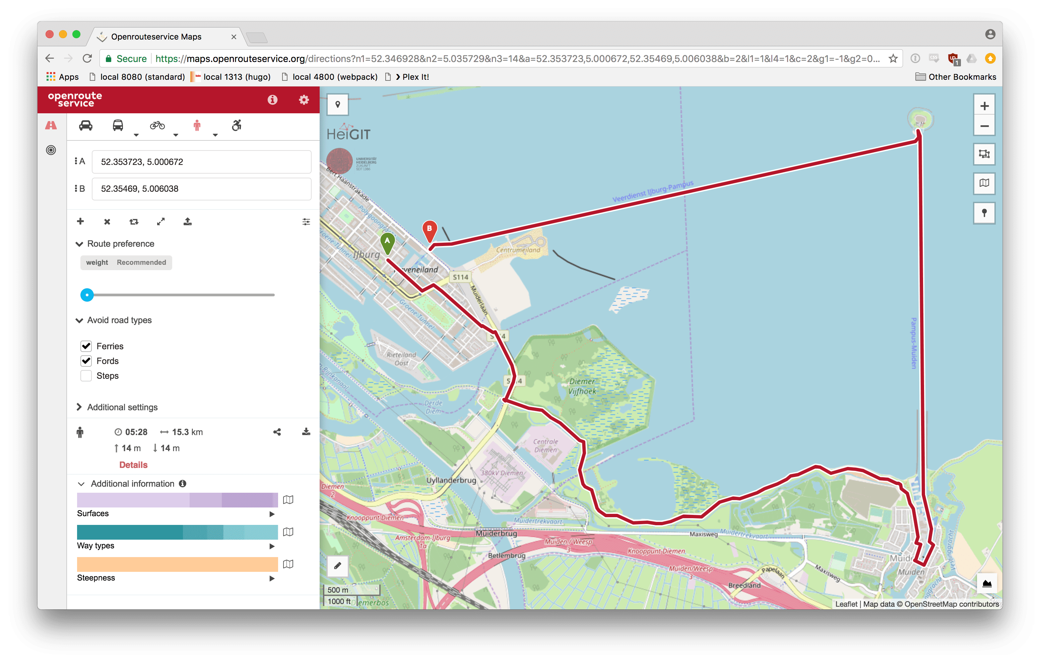Uncheck the Fords avoid checkbox

coord(86,361)
